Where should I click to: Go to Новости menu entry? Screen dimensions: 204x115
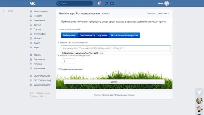[x=38, y=16]
